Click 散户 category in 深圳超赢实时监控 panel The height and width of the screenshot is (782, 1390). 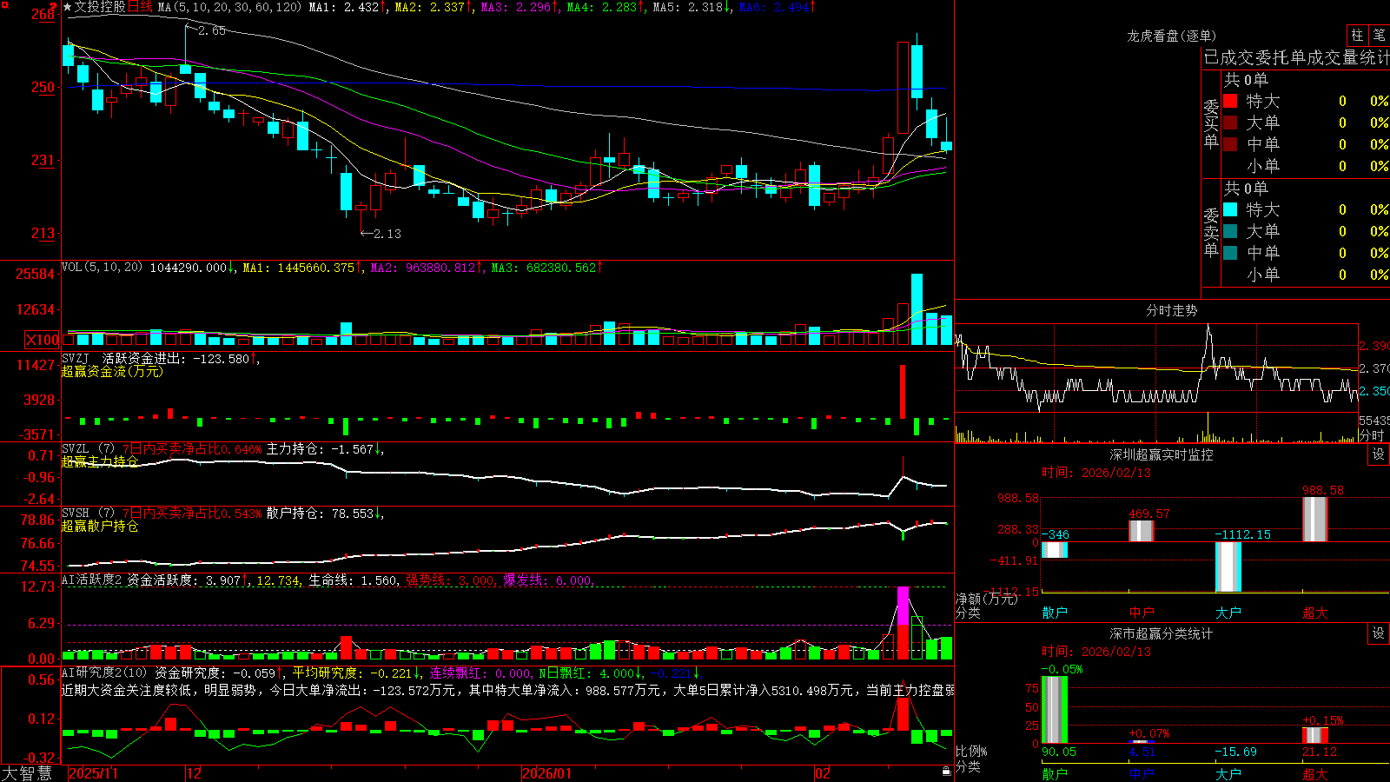pos(1055,613)
